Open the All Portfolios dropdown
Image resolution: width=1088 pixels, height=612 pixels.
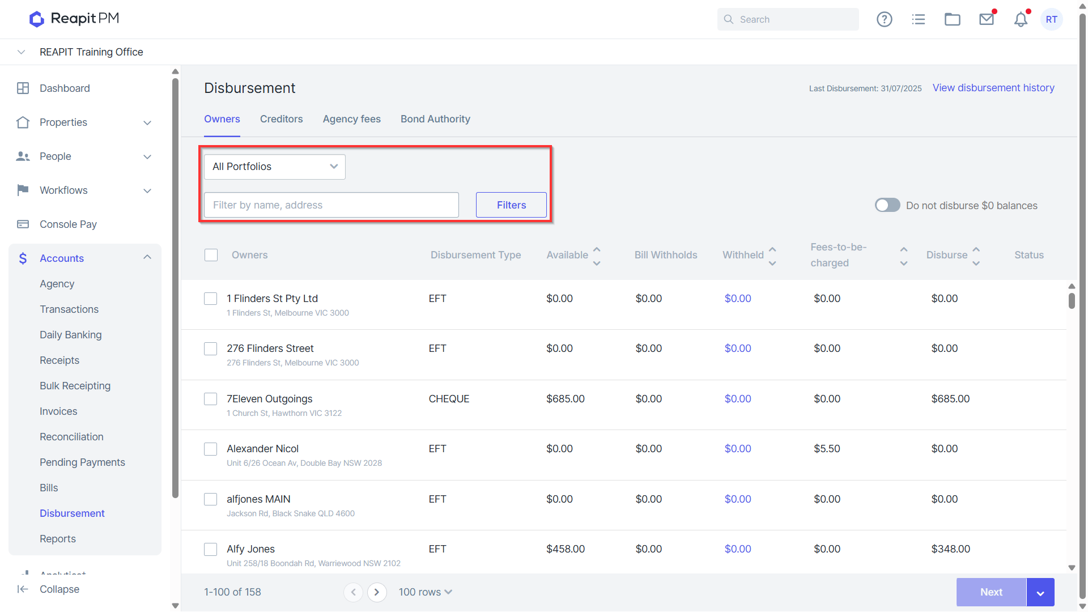click(x=275, y=167)
